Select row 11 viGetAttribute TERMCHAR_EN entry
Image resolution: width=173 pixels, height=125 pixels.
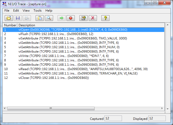coord(84,73)
